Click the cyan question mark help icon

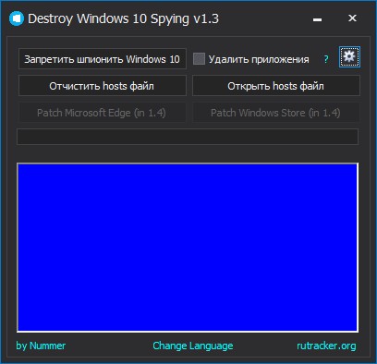pos(326,59)
